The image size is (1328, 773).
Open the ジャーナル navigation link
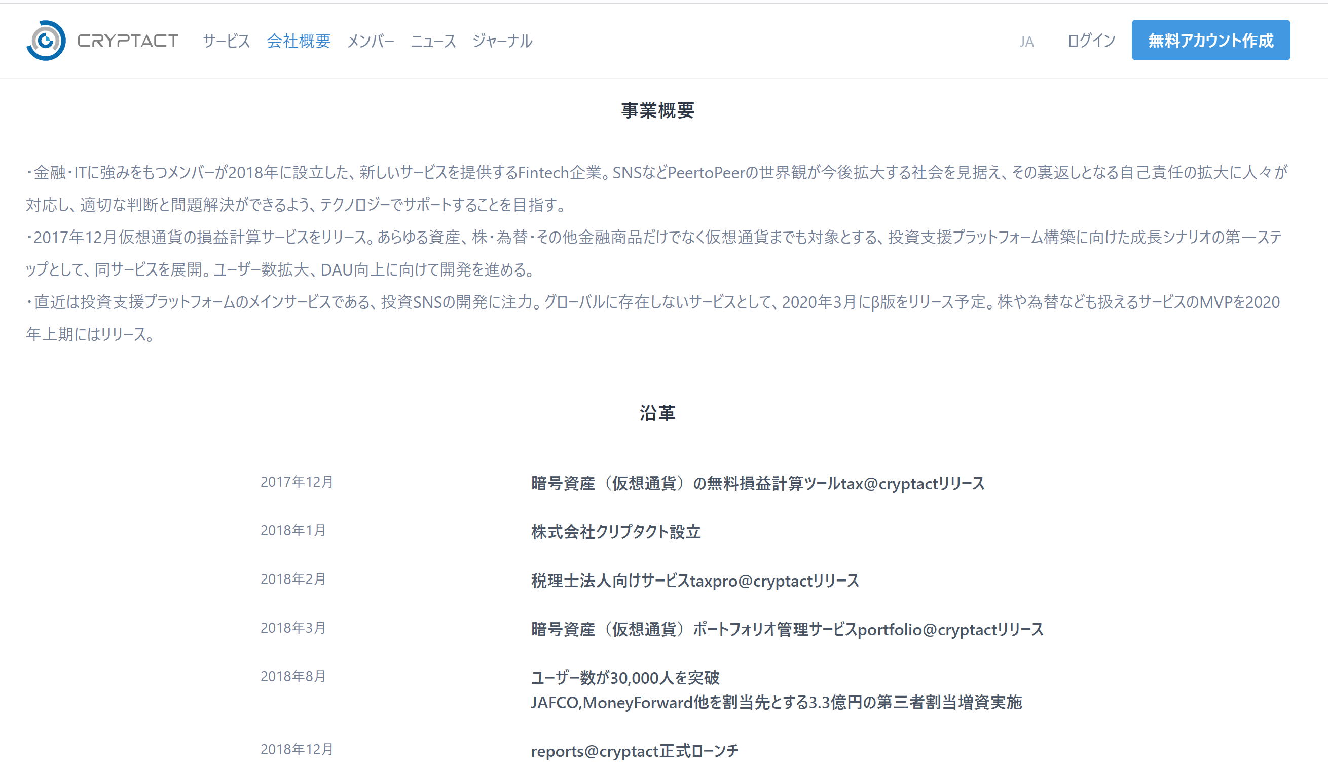(x=502, y=41)
